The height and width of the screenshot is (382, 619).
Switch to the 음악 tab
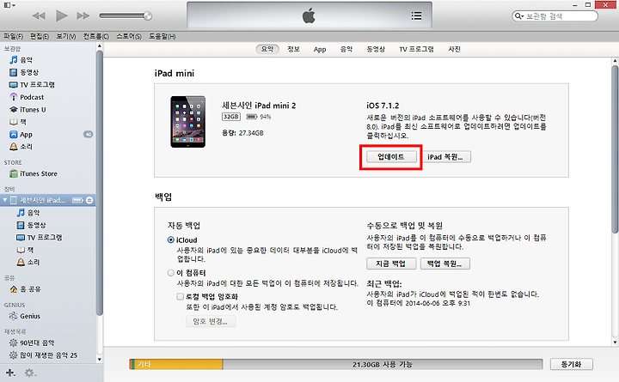pyautogui.click(x=346, y=49)
